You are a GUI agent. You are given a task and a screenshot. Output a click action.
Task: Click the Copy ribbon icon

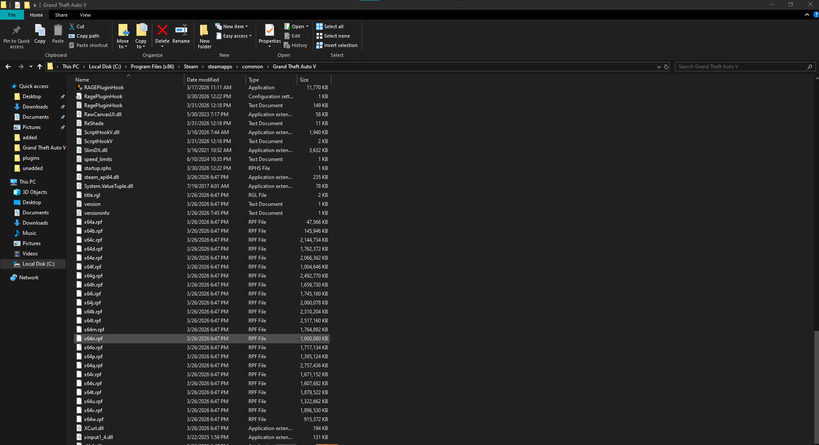pos(40,31)
